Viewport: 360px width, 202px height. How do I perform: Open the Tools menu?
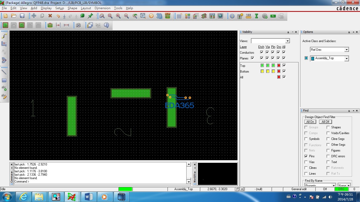[118, 8]
